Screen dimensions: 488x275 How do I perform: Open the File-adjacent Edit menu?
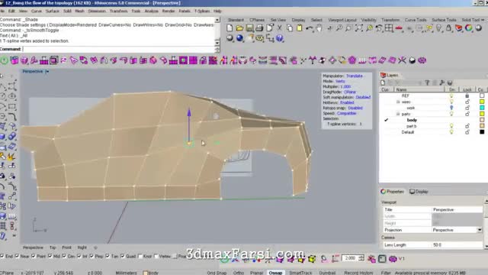tap(11, 11)
